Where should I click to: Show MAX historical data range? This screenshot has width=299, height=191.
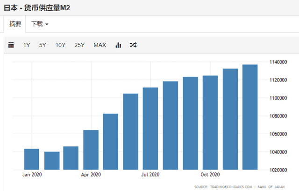tap(100, 45)
